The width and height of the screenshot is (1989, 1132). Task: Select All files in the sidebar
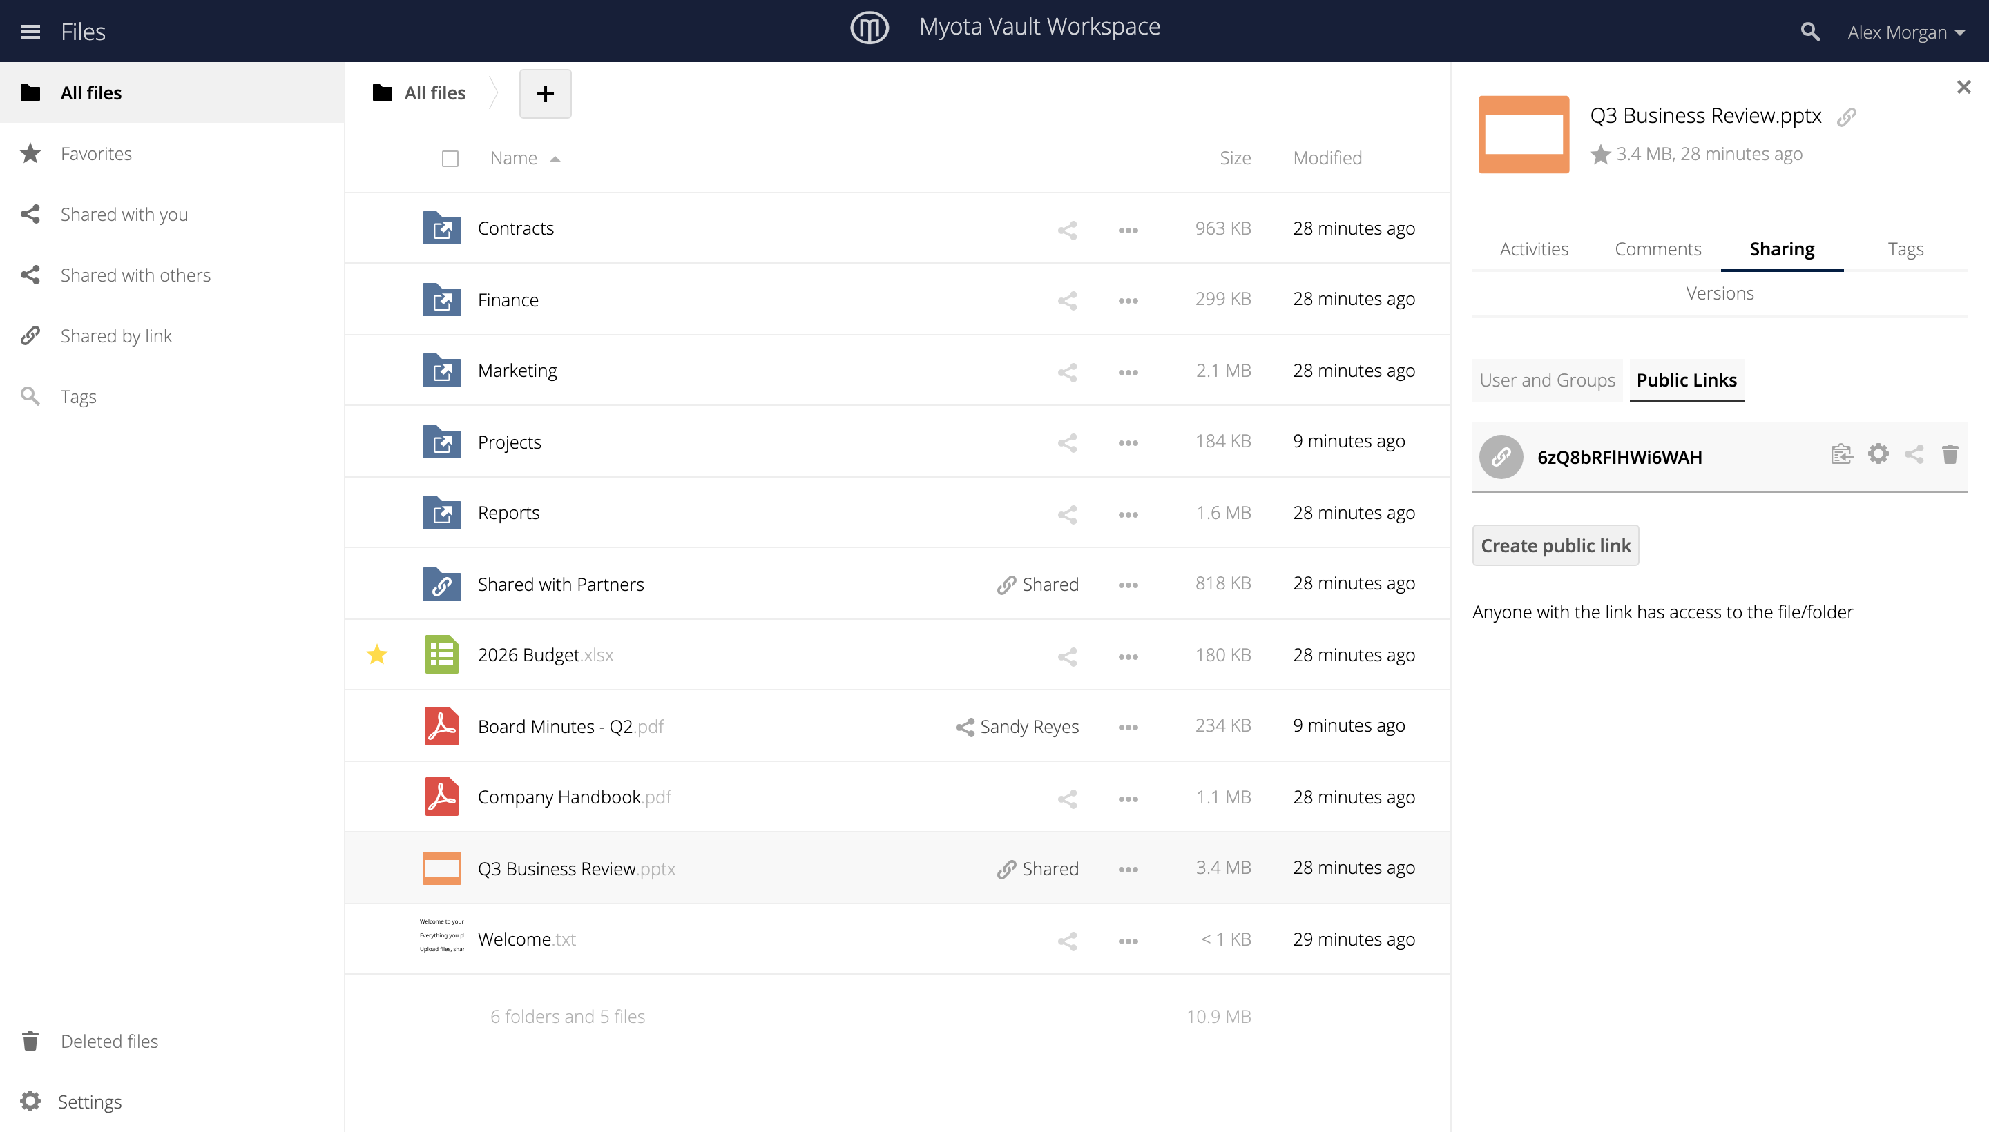click(172, 92)
